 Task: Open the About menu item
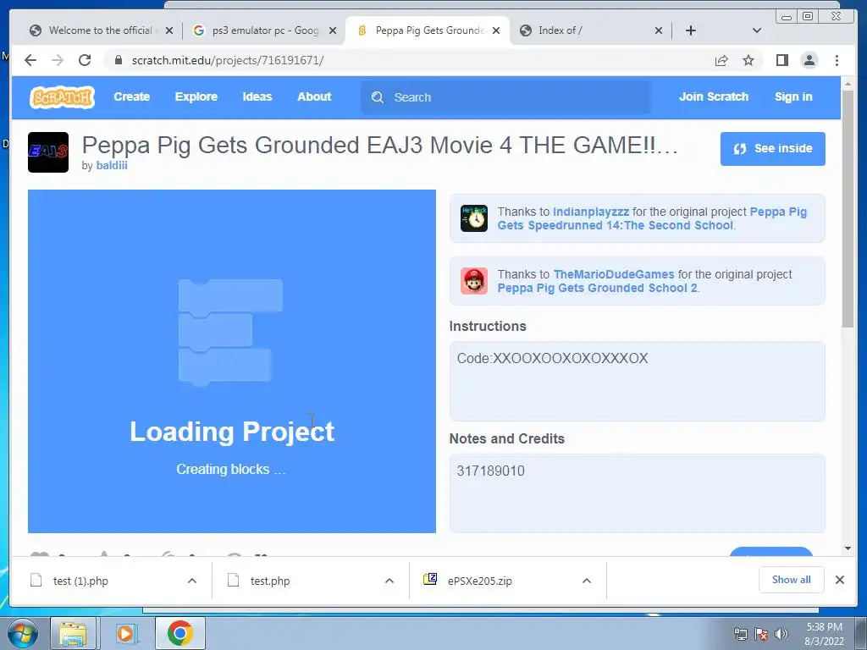pyautogui.click(x=314, y=96)
